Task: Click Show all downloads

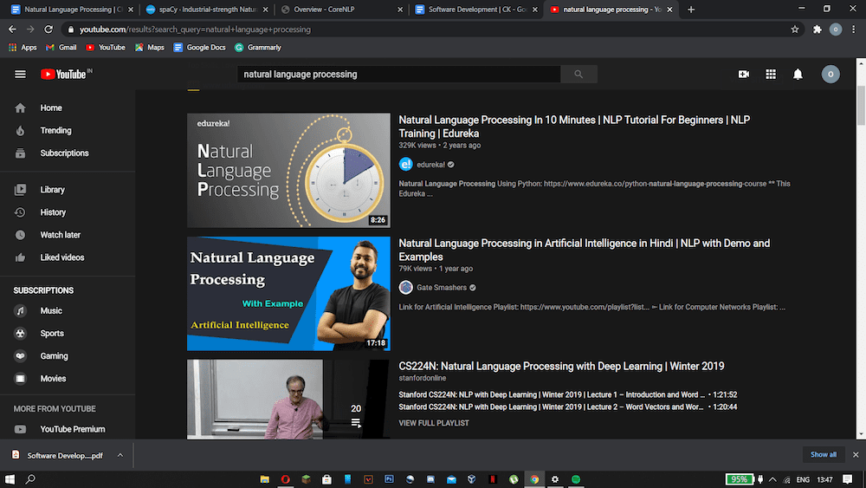Action: click(x=823, y=454)
